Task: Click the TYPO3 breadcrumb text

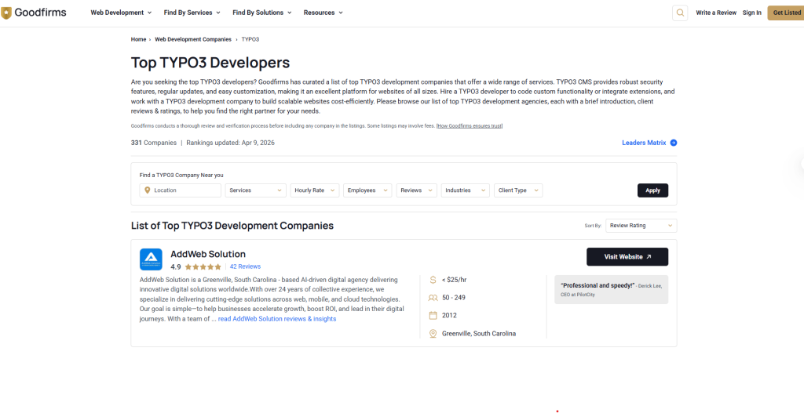Action: pos(250,39)
